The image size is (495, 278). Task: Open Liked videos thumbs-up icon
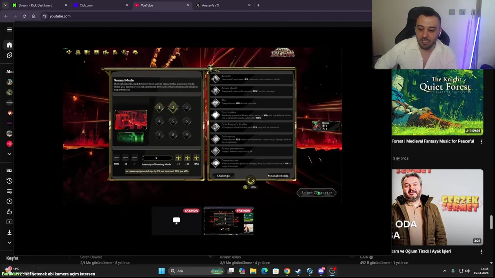point(9,212)
